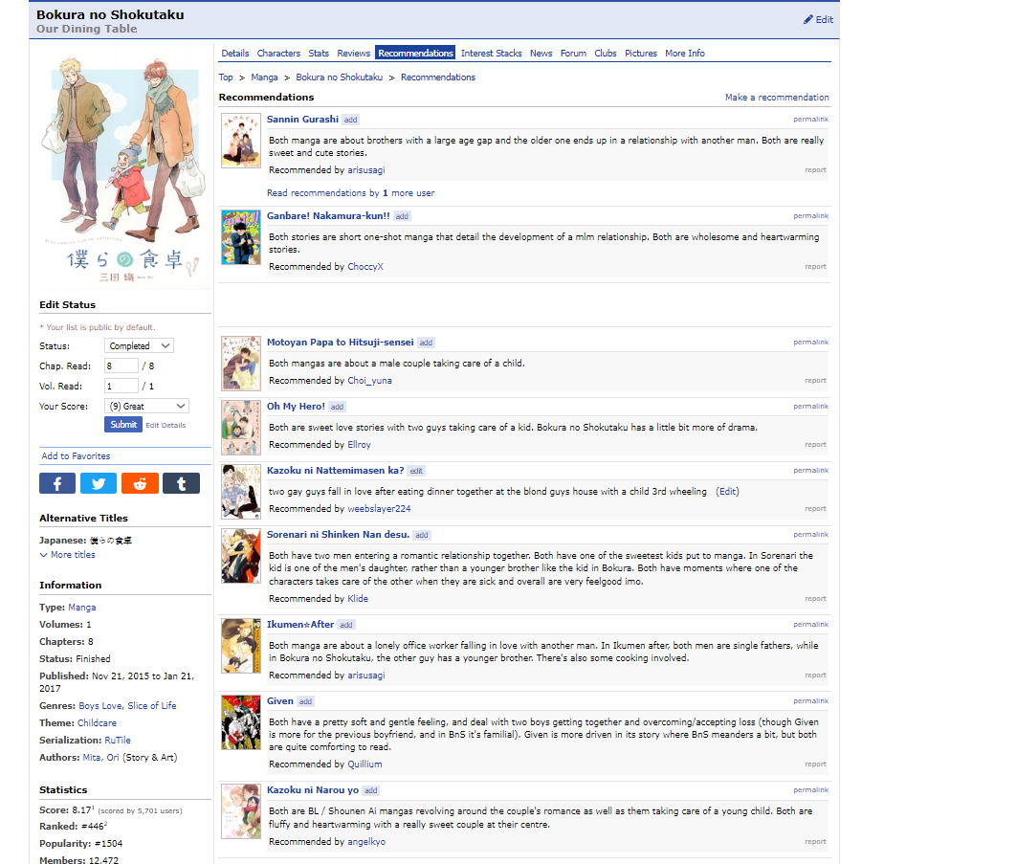Change Your Score using its dropdown
This screenshot has height=864, width=1016.
146,406
